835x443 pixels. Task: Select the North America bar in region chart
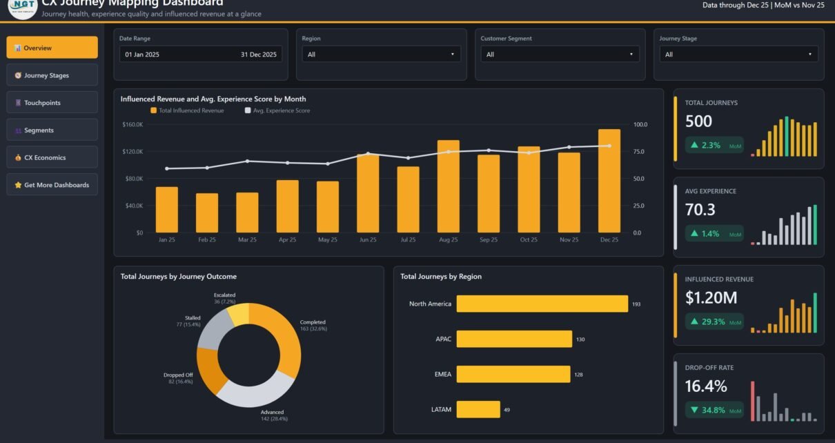[x=542, y=304]
